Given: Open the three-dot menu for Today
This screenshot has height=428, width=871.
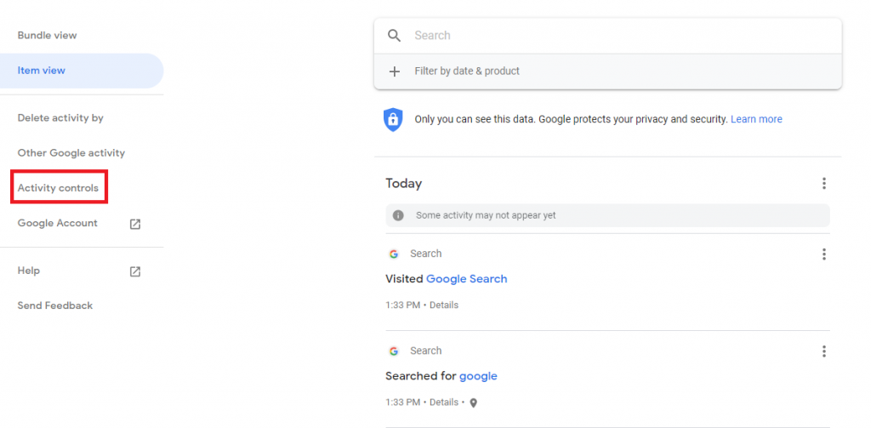Looking at the screenshot, I should click(823, 184).
